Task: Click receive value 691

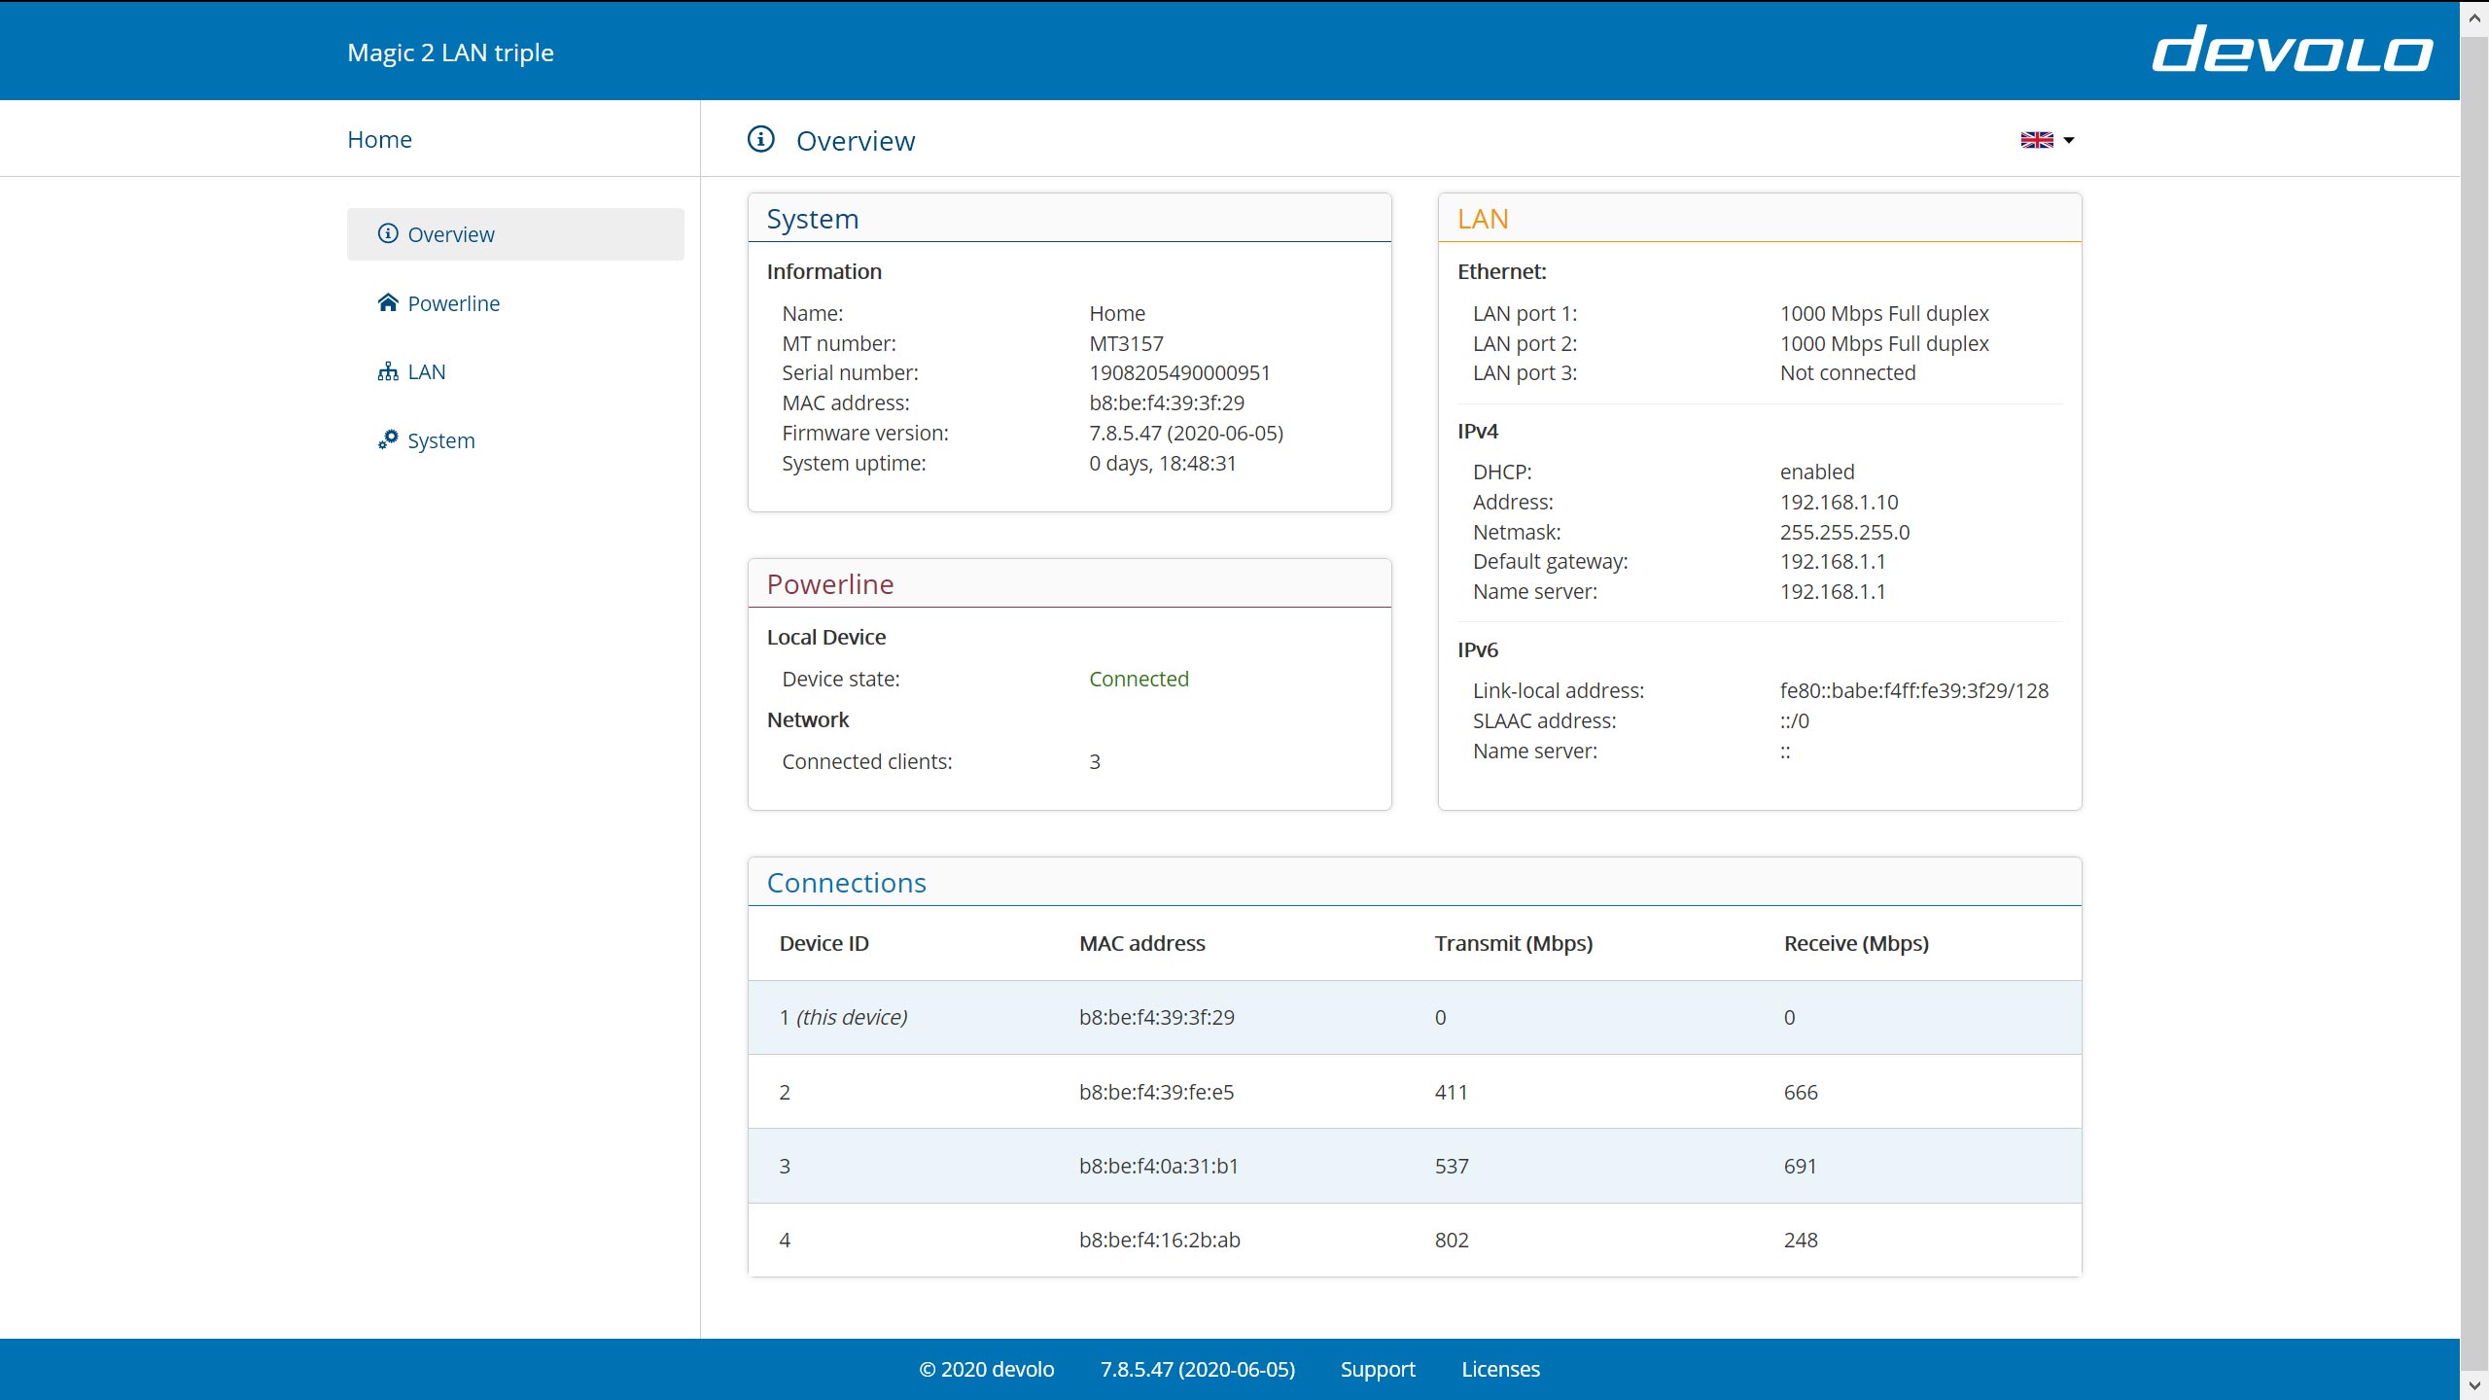Action: tap(1800, 1166)
